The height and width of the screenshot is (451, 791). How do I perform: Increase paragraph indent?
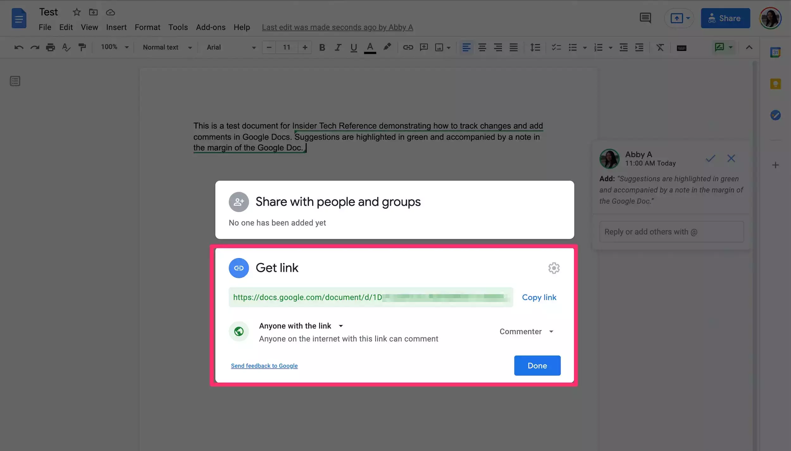(x=639, y=47)
